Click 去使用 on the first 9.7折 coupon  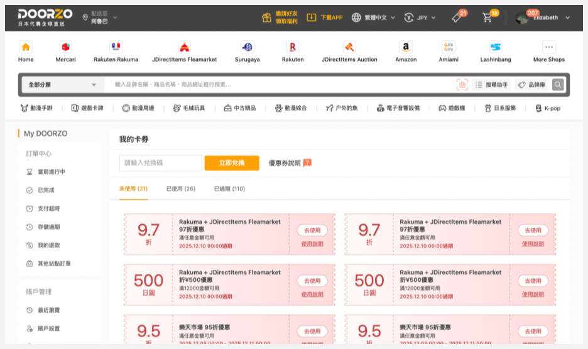pyautogui.click(x=312, y=230)
